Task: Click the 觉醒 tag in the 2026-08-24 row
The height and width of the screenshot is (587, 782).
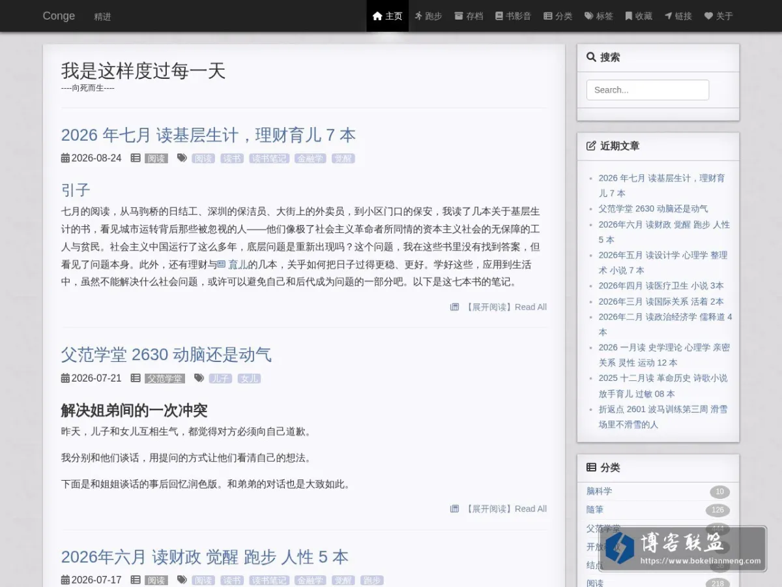Action: 343,158
